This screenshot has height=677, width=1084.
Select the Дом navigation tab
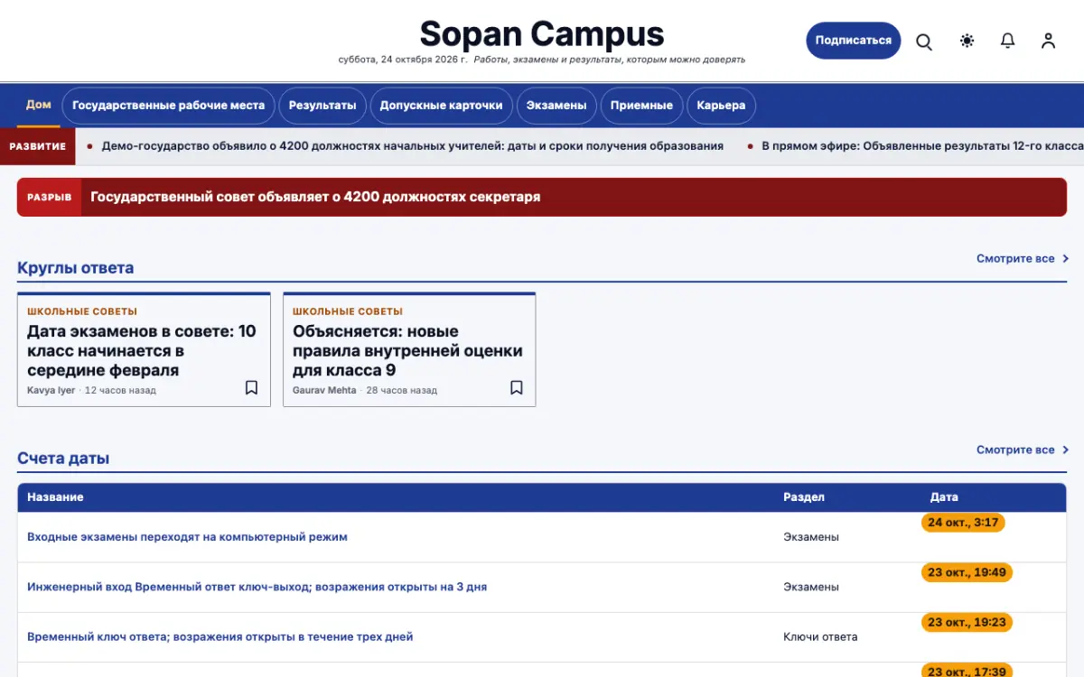[x=39, y=105]
